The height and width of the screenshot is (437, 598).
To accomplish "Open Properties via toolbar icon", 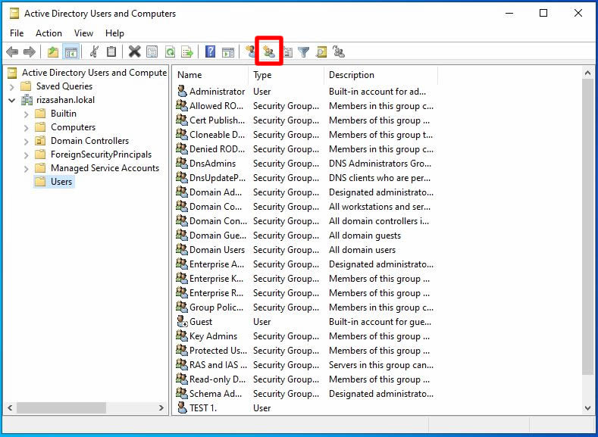I will 152,52.
